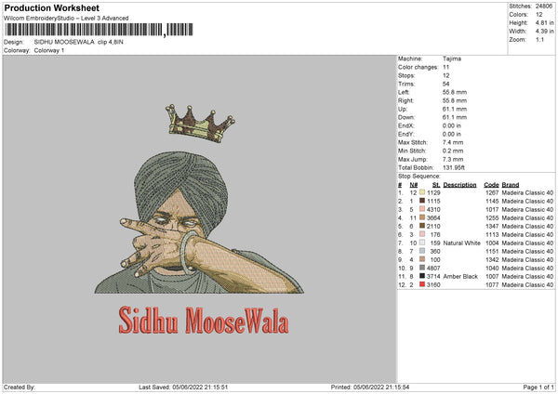558x394 pixels.
Task: Pick the dusty rose swatch for code 1342
Action: tap(422, 259)
